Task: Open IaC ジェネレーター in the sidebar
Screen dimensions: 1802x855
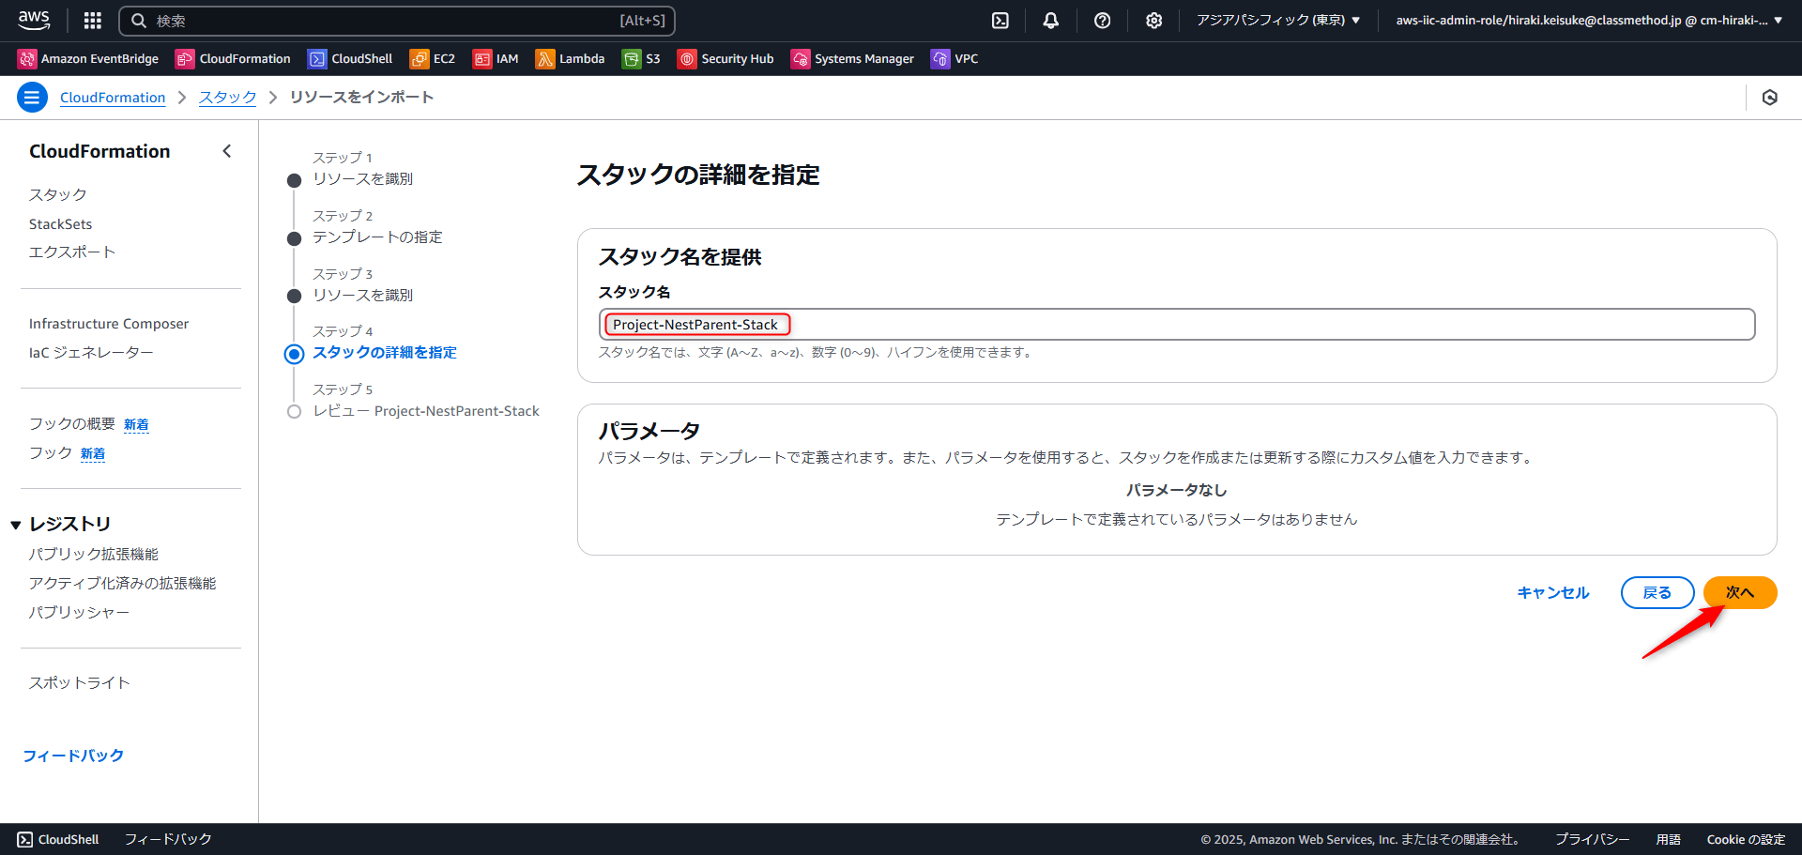Action: [91, 352]
